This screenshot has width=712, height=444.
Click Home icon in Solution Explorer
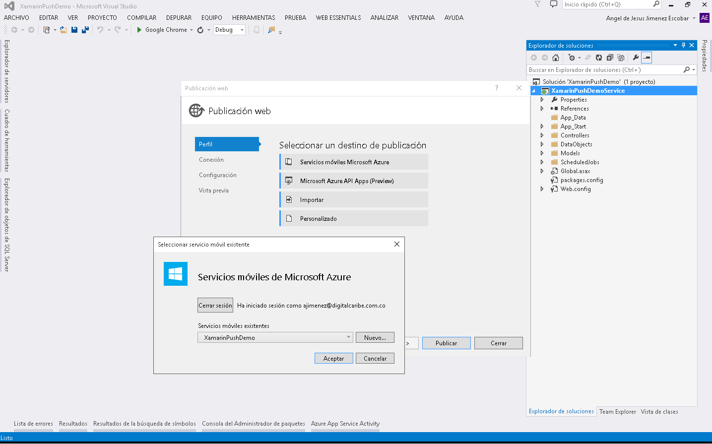pyautogui.click(x=556, y=58)
